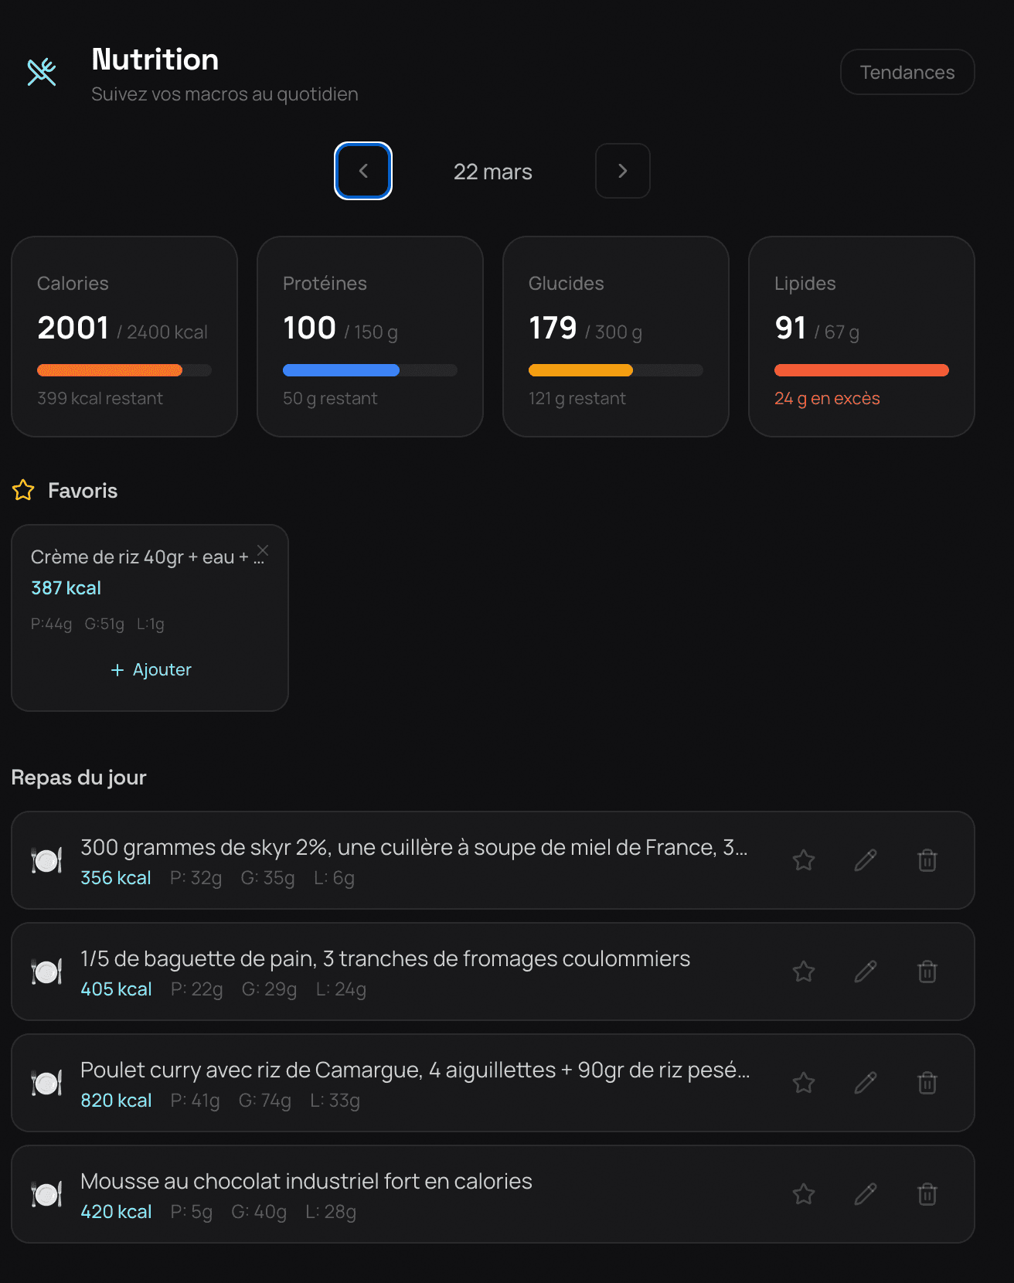
Task: Click the Nutrition fork and knife logo
Action: click(42, 72)
